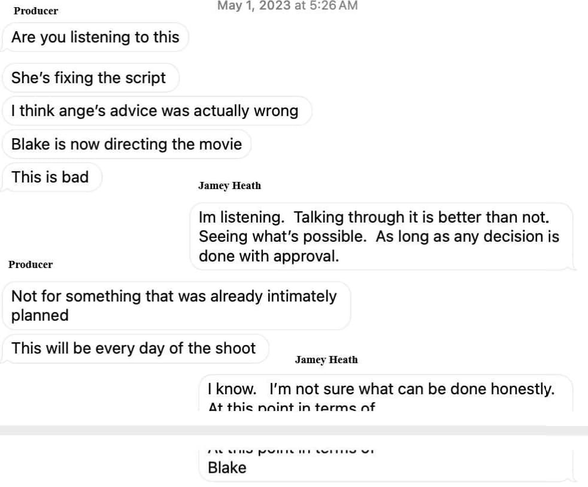Click the word "approval" in Jamey's reply
The image size is (588, 487).
pos(305,256)
